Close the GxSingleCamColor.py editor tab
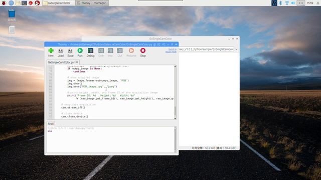321x180 pixels. point(77,62)
